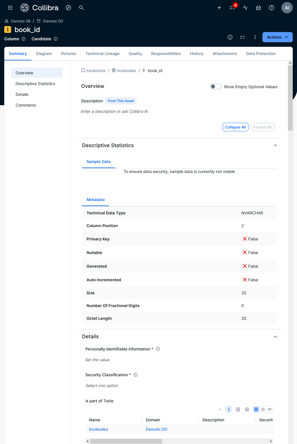Image resolution: width=297 pixels, height=444 pixels.
Task: Open the data basket icon
Action: 258,8
